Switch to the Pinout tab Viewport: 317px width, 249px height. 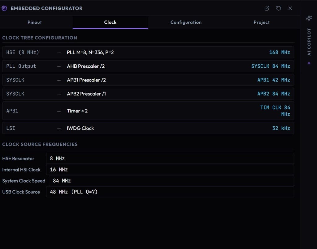pyautogui.click(x=35, y=22)
